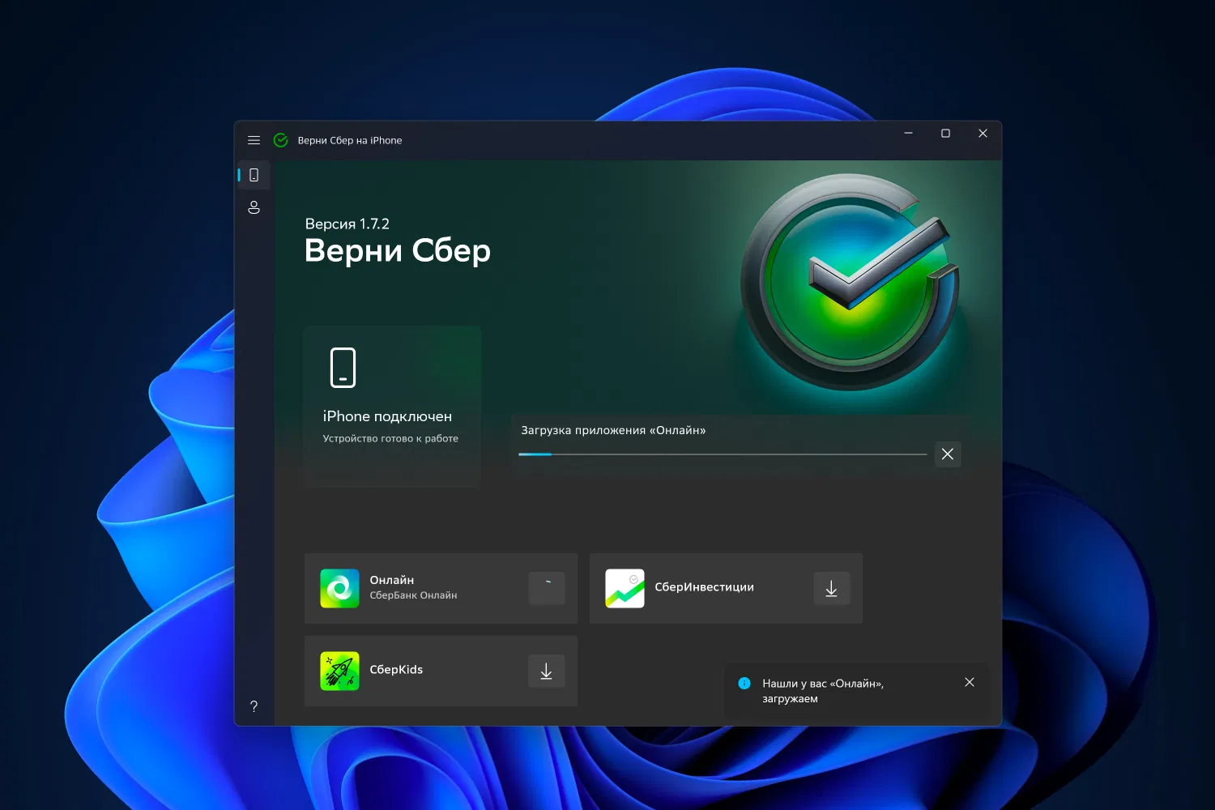
Task: Maximize the Верни Сбер window
Action: [945, 134]
